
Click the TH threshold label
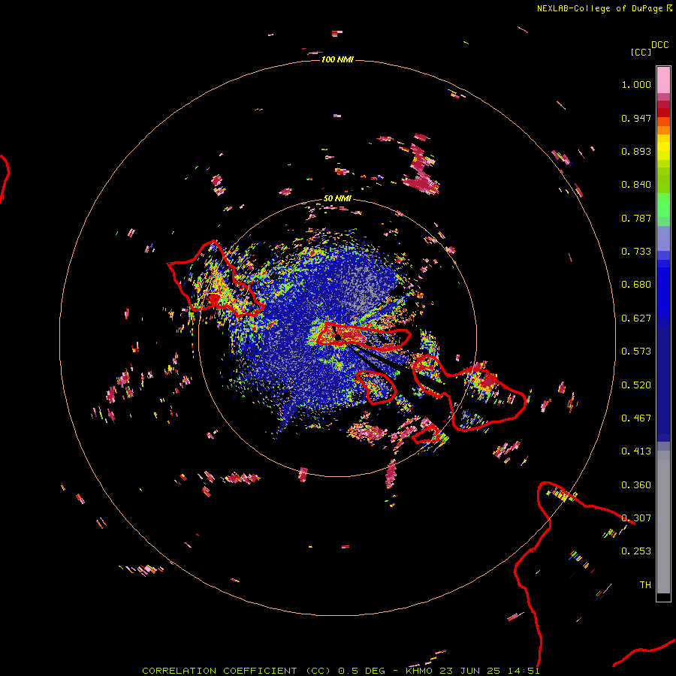[x=645, y=585]
